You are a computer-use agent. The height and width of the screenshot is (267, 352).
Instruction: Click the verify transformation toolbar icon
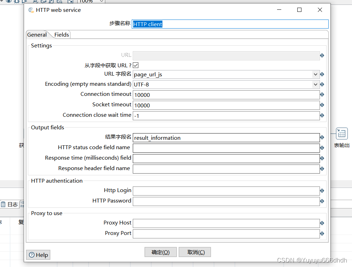click(35, 2)
